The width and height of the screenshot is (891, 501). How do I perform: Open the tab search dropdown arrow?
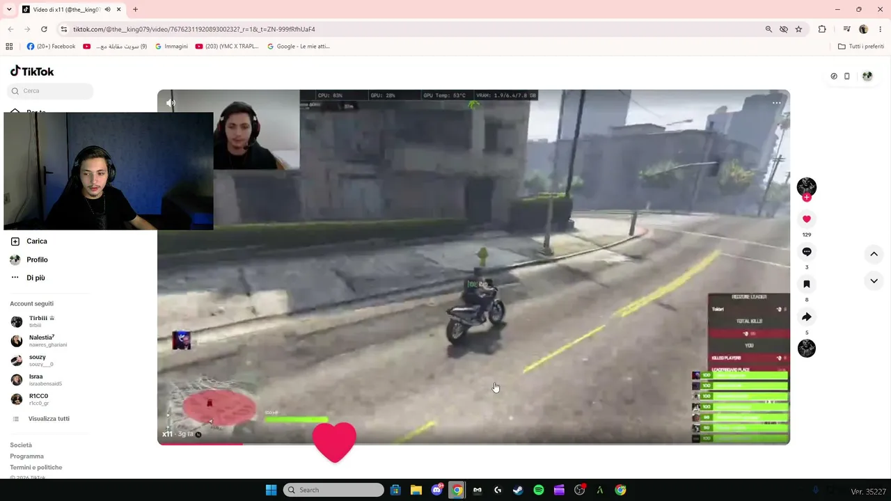tap(9, 10)
